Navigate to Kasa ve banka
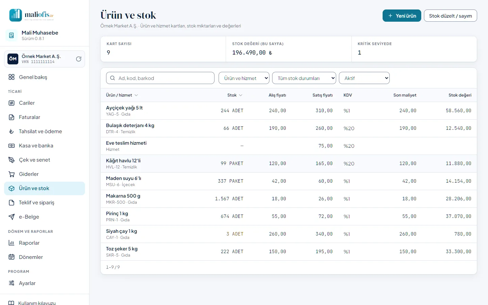Image resolution: width=488 pixels, height=305 pixels. point(44,146)
